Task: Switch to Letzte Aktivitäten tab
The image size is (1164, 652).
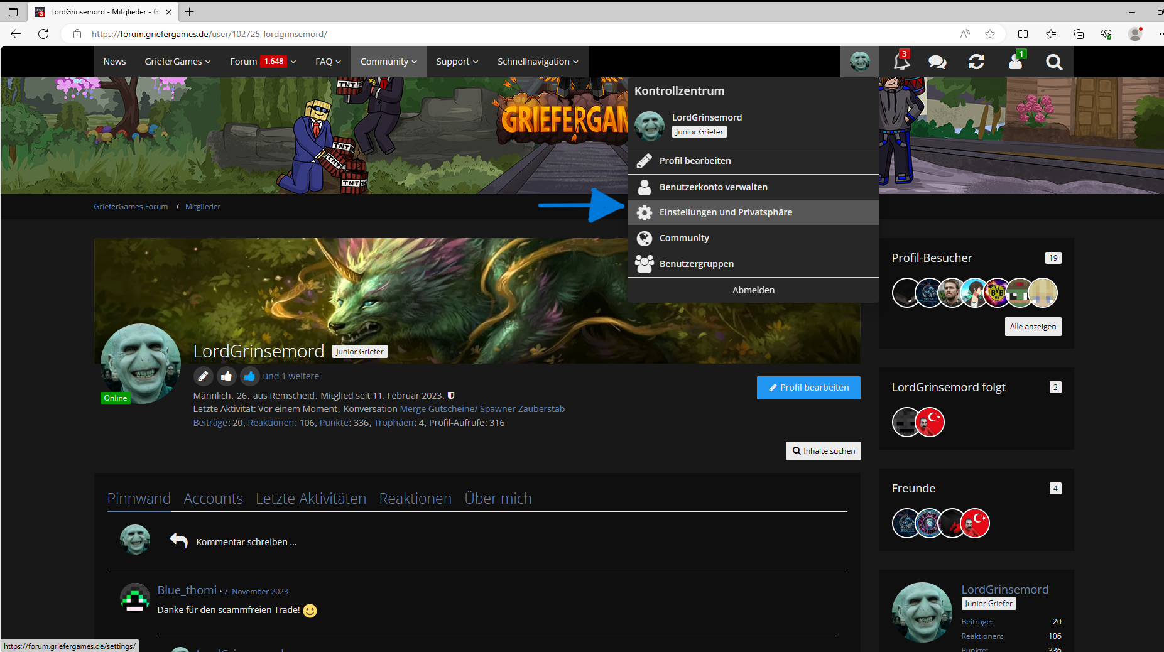Action: pyautogui.click(x=311, y=499)
